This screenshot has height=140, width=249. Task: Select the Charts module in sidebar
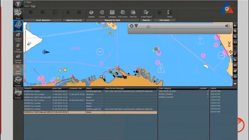(x=18, y=26)
